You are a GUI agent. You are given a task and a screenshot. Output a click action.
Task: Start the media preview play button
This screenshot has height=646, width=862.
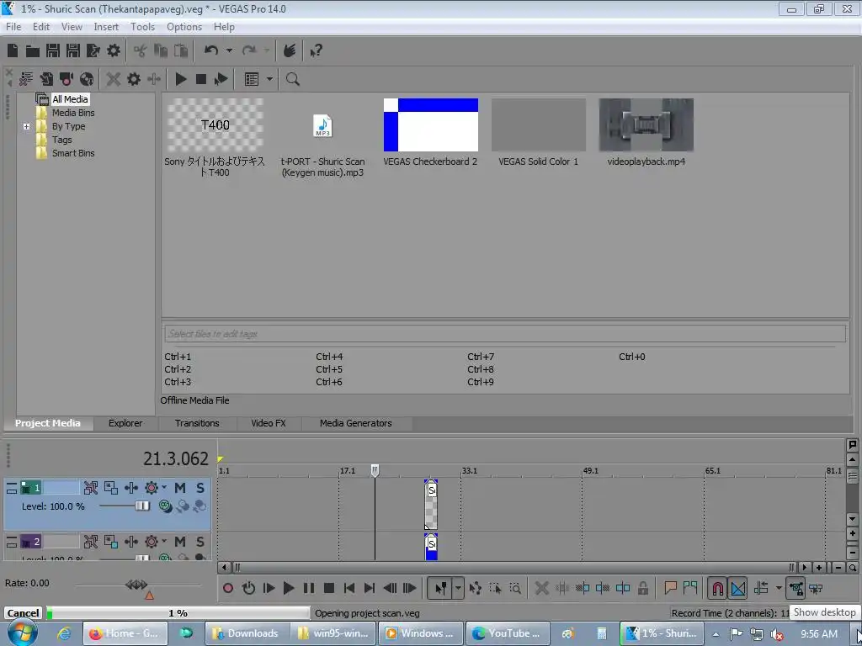point(181,79)
